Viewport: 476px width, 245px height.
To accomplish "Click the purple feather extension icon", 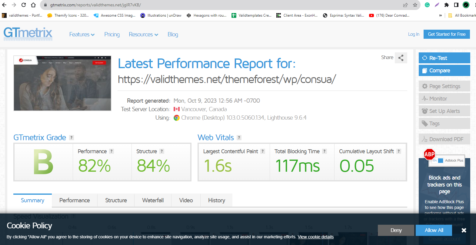I will click(437, 5).
